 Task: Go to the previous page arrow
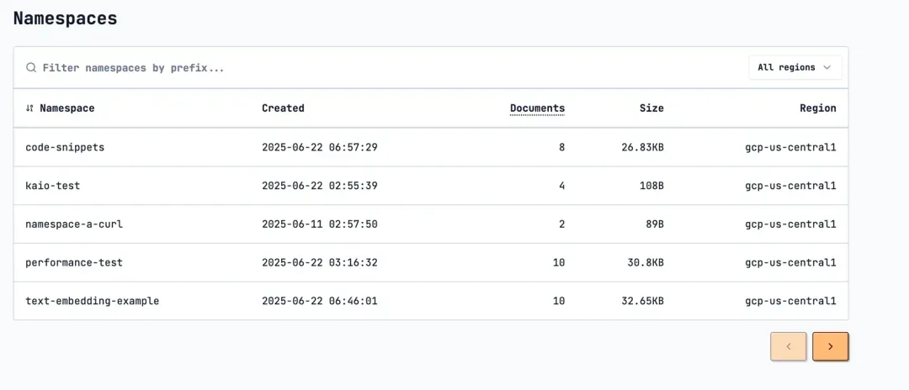pyautogui.click(x=789, y=346)
